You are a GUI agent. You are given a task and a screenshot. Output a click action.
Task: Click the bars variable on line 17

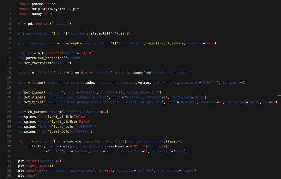coord(22,82)
